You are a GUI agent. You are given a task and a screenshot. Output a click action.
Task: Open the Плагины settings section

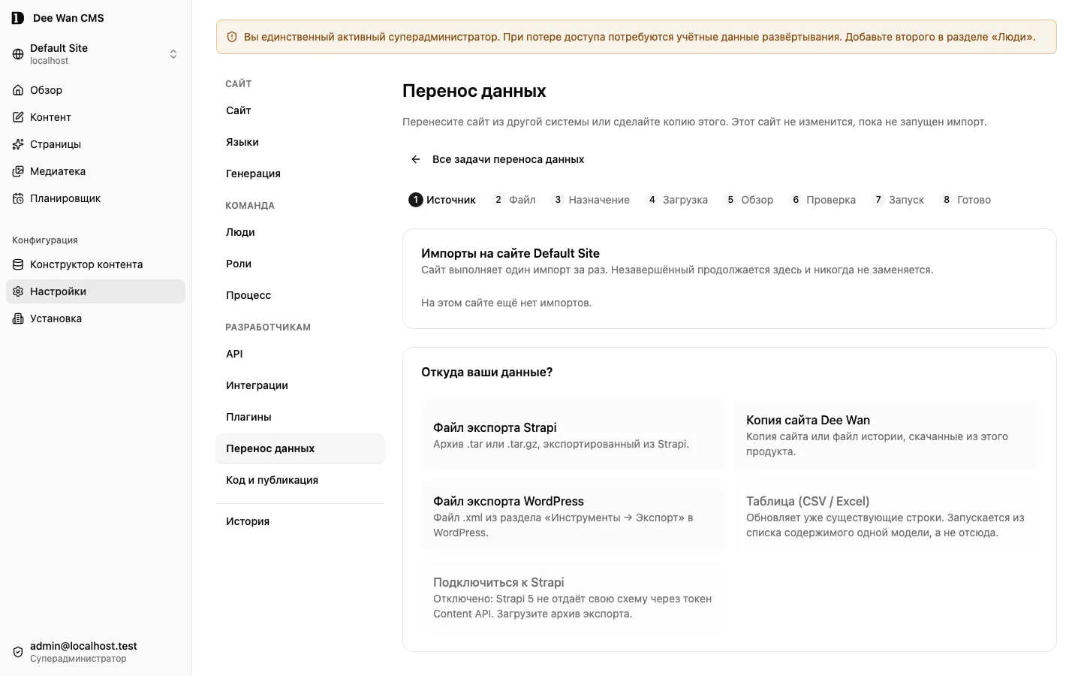pyautogui.click(x=300, y=417)
